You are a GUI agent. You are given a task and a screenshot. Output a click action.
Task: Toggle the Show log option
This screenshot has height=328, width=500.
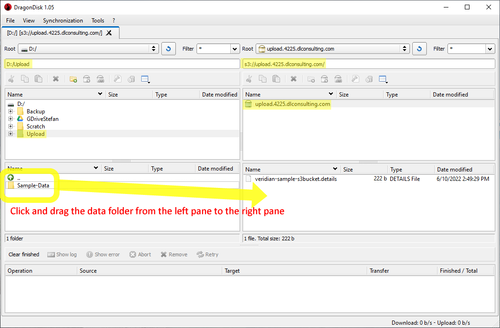(62, 254)
